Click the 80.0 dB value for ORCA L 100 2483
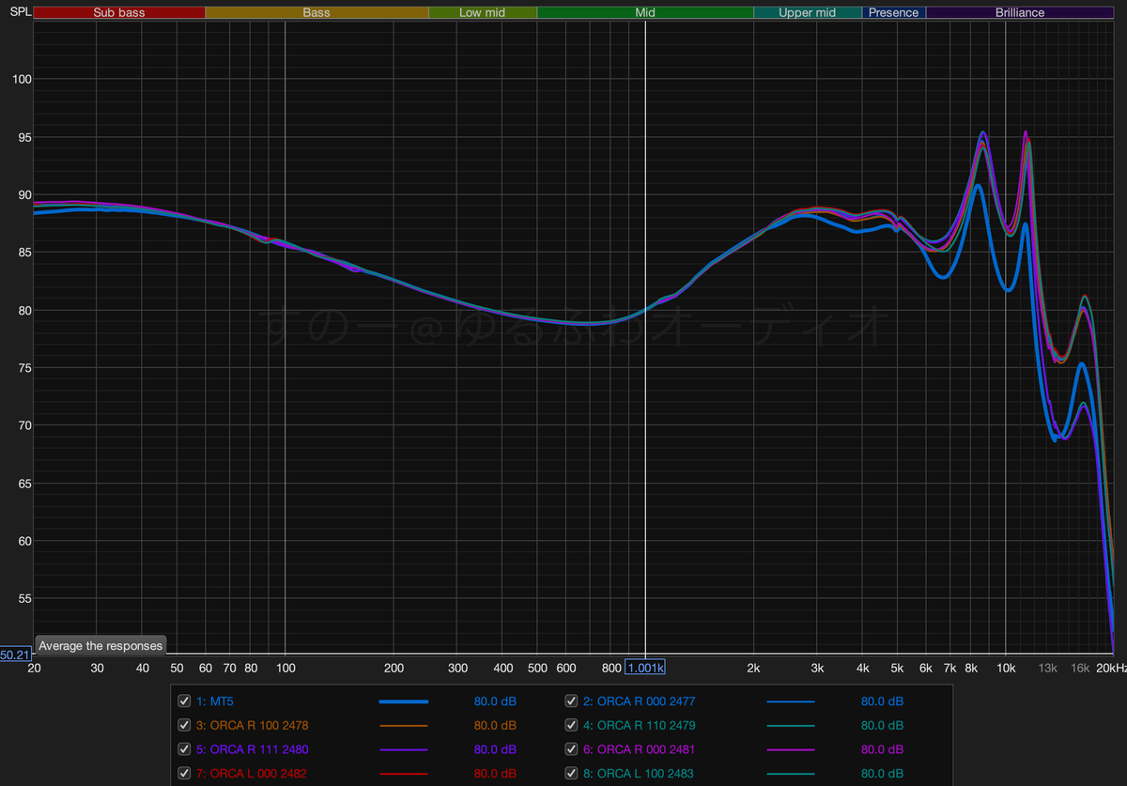Screen dimensions: 1127x786 [x=882, y=774]
